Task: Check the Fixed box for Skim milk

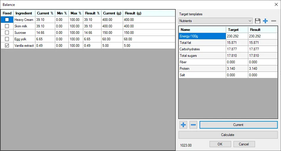Action: pos(7,26)
